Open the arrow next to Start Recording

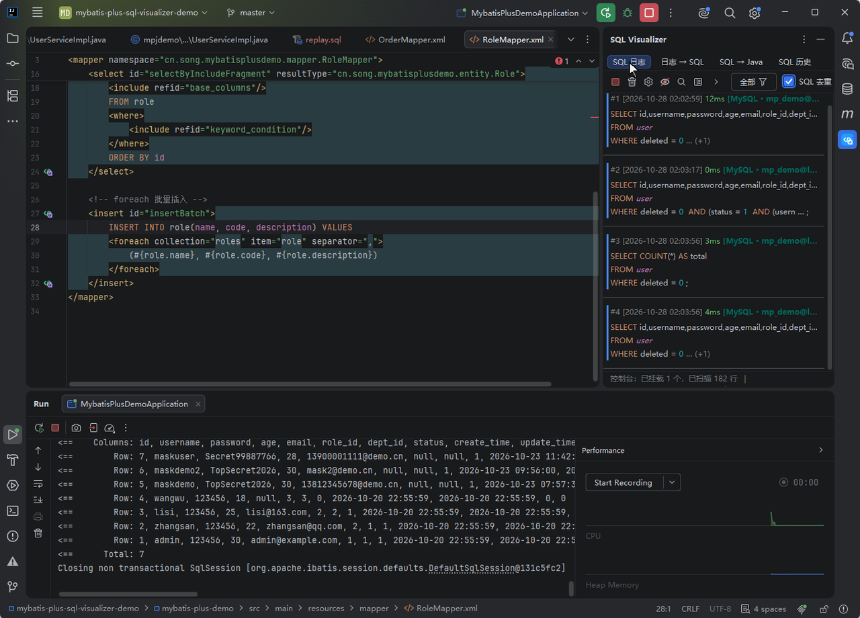[672, 482]
